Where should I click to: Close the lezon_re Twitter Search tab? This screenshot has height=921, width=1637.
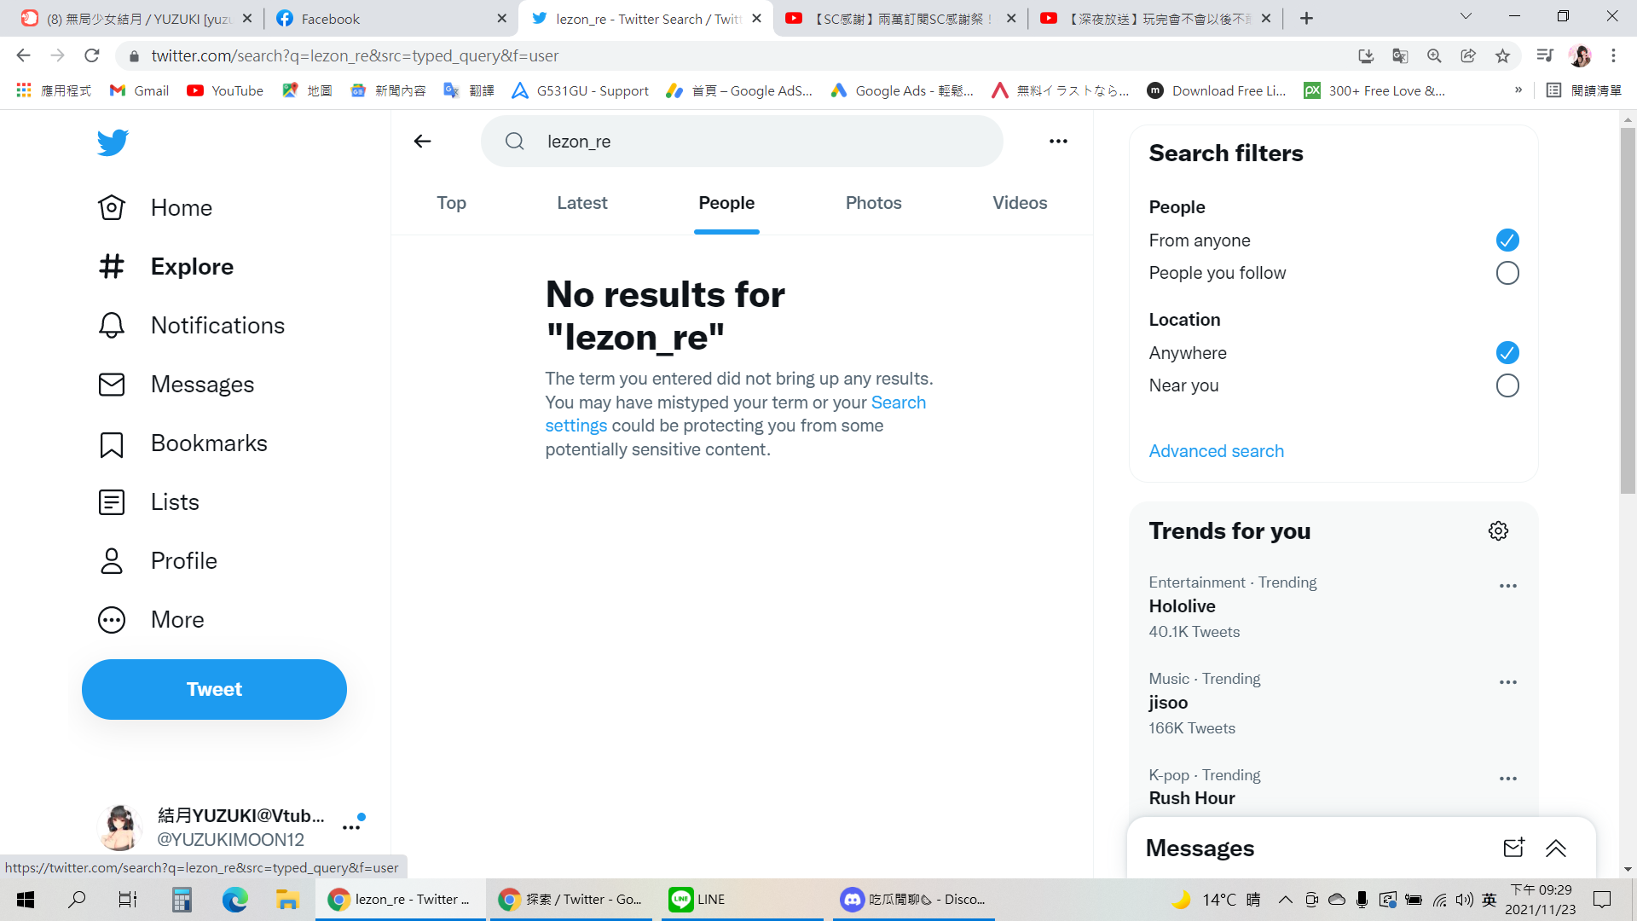tap(756, 19)
